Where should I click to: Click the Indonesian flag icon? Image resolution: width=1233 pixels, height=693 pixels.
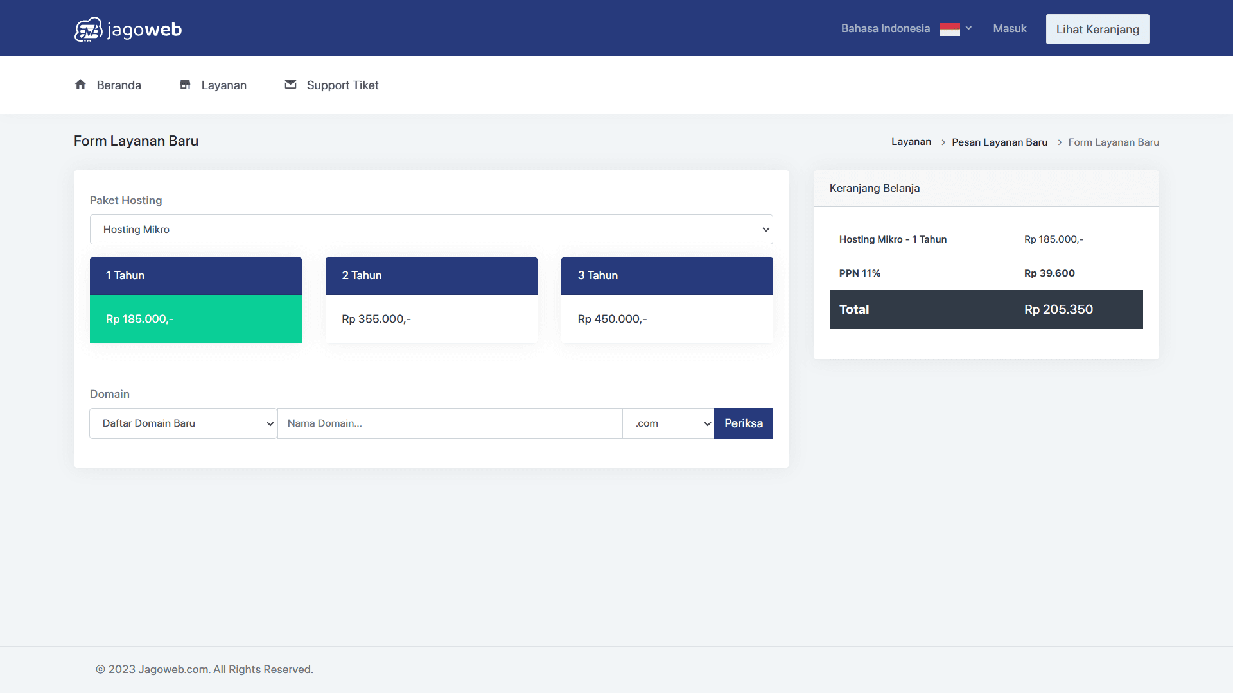click(x=949, y=29)
